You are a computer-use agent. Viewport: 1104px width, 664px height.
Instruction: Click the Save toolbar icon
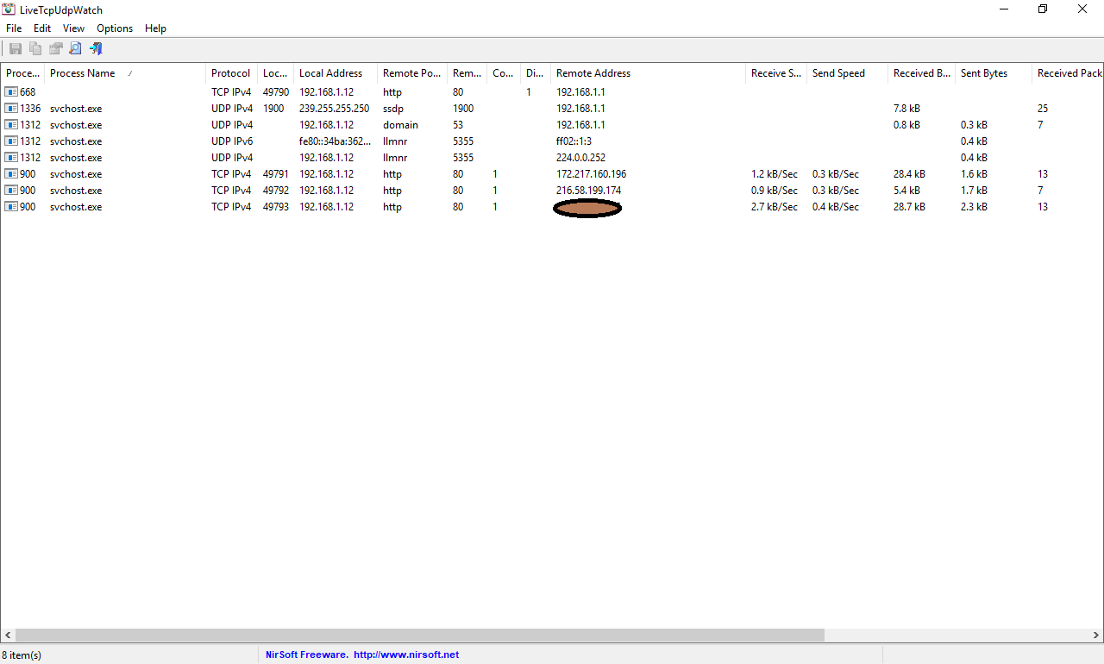coord(16,48)
